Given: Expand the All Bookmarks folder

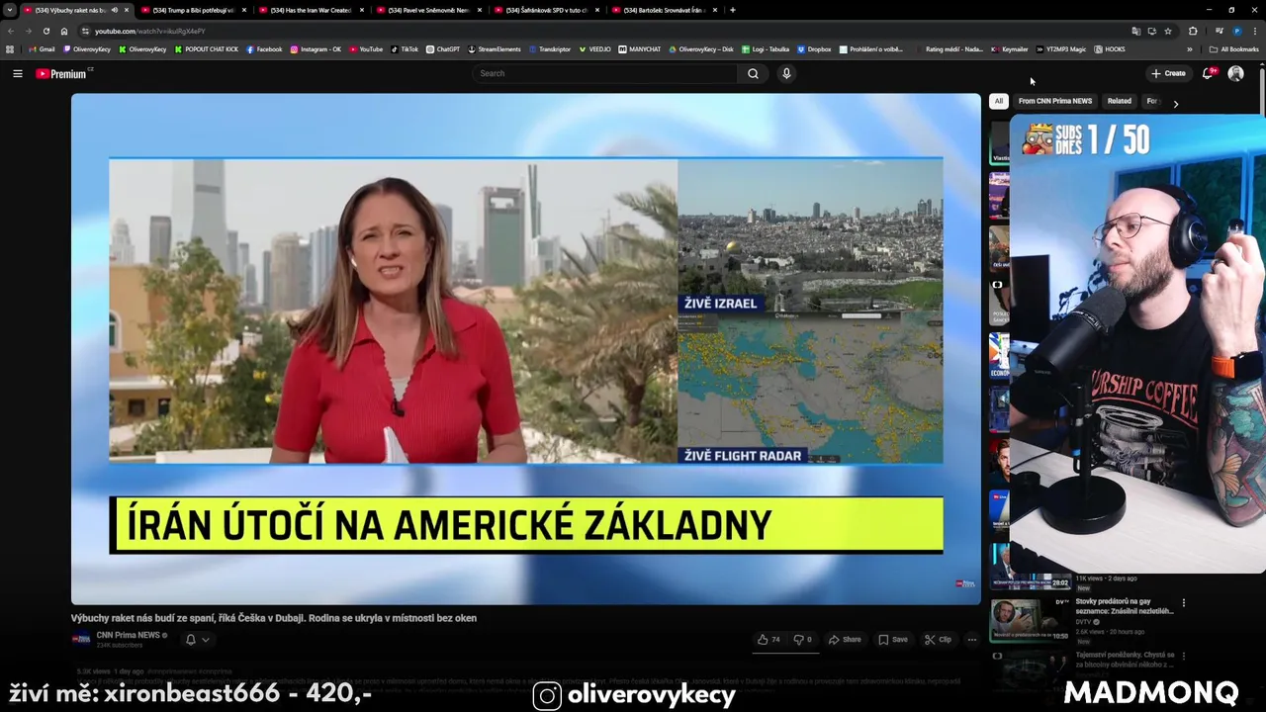Looking at the screenshot, I should point(1233,49).
